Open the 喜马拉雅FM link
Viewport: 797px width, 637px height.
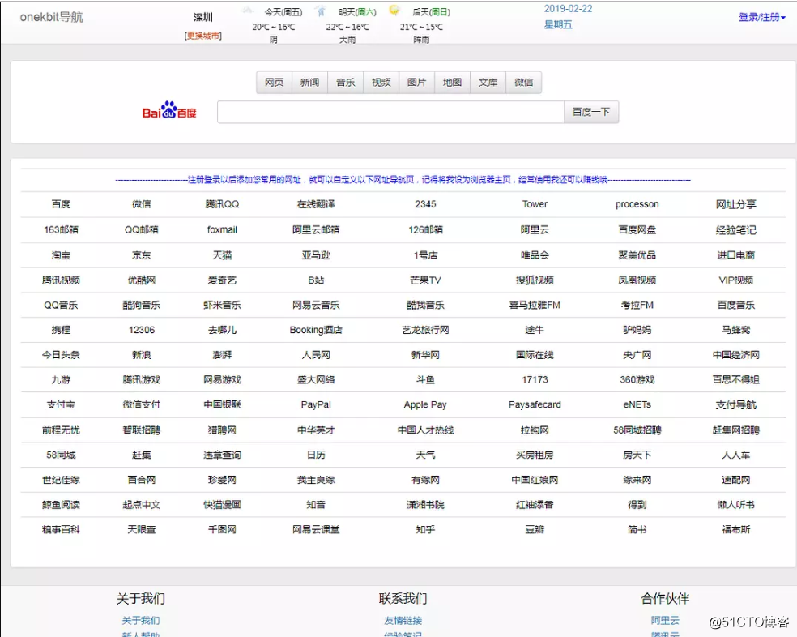535,305
